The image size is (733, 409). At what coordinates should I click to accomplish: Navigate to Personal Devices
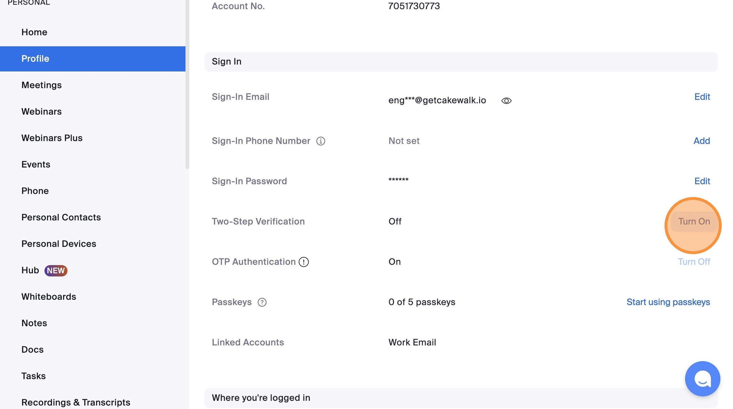tap(59, 244)
